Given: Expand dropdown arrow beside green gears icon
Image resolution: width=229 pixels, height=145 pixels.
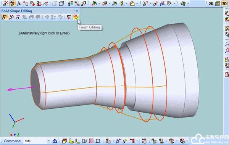Looking at the screenshot, I should pos(188,4).
